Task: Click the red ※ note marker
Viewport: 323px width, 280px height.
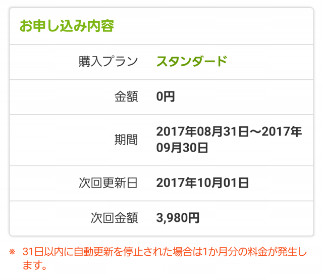Action: coord(12,252)
